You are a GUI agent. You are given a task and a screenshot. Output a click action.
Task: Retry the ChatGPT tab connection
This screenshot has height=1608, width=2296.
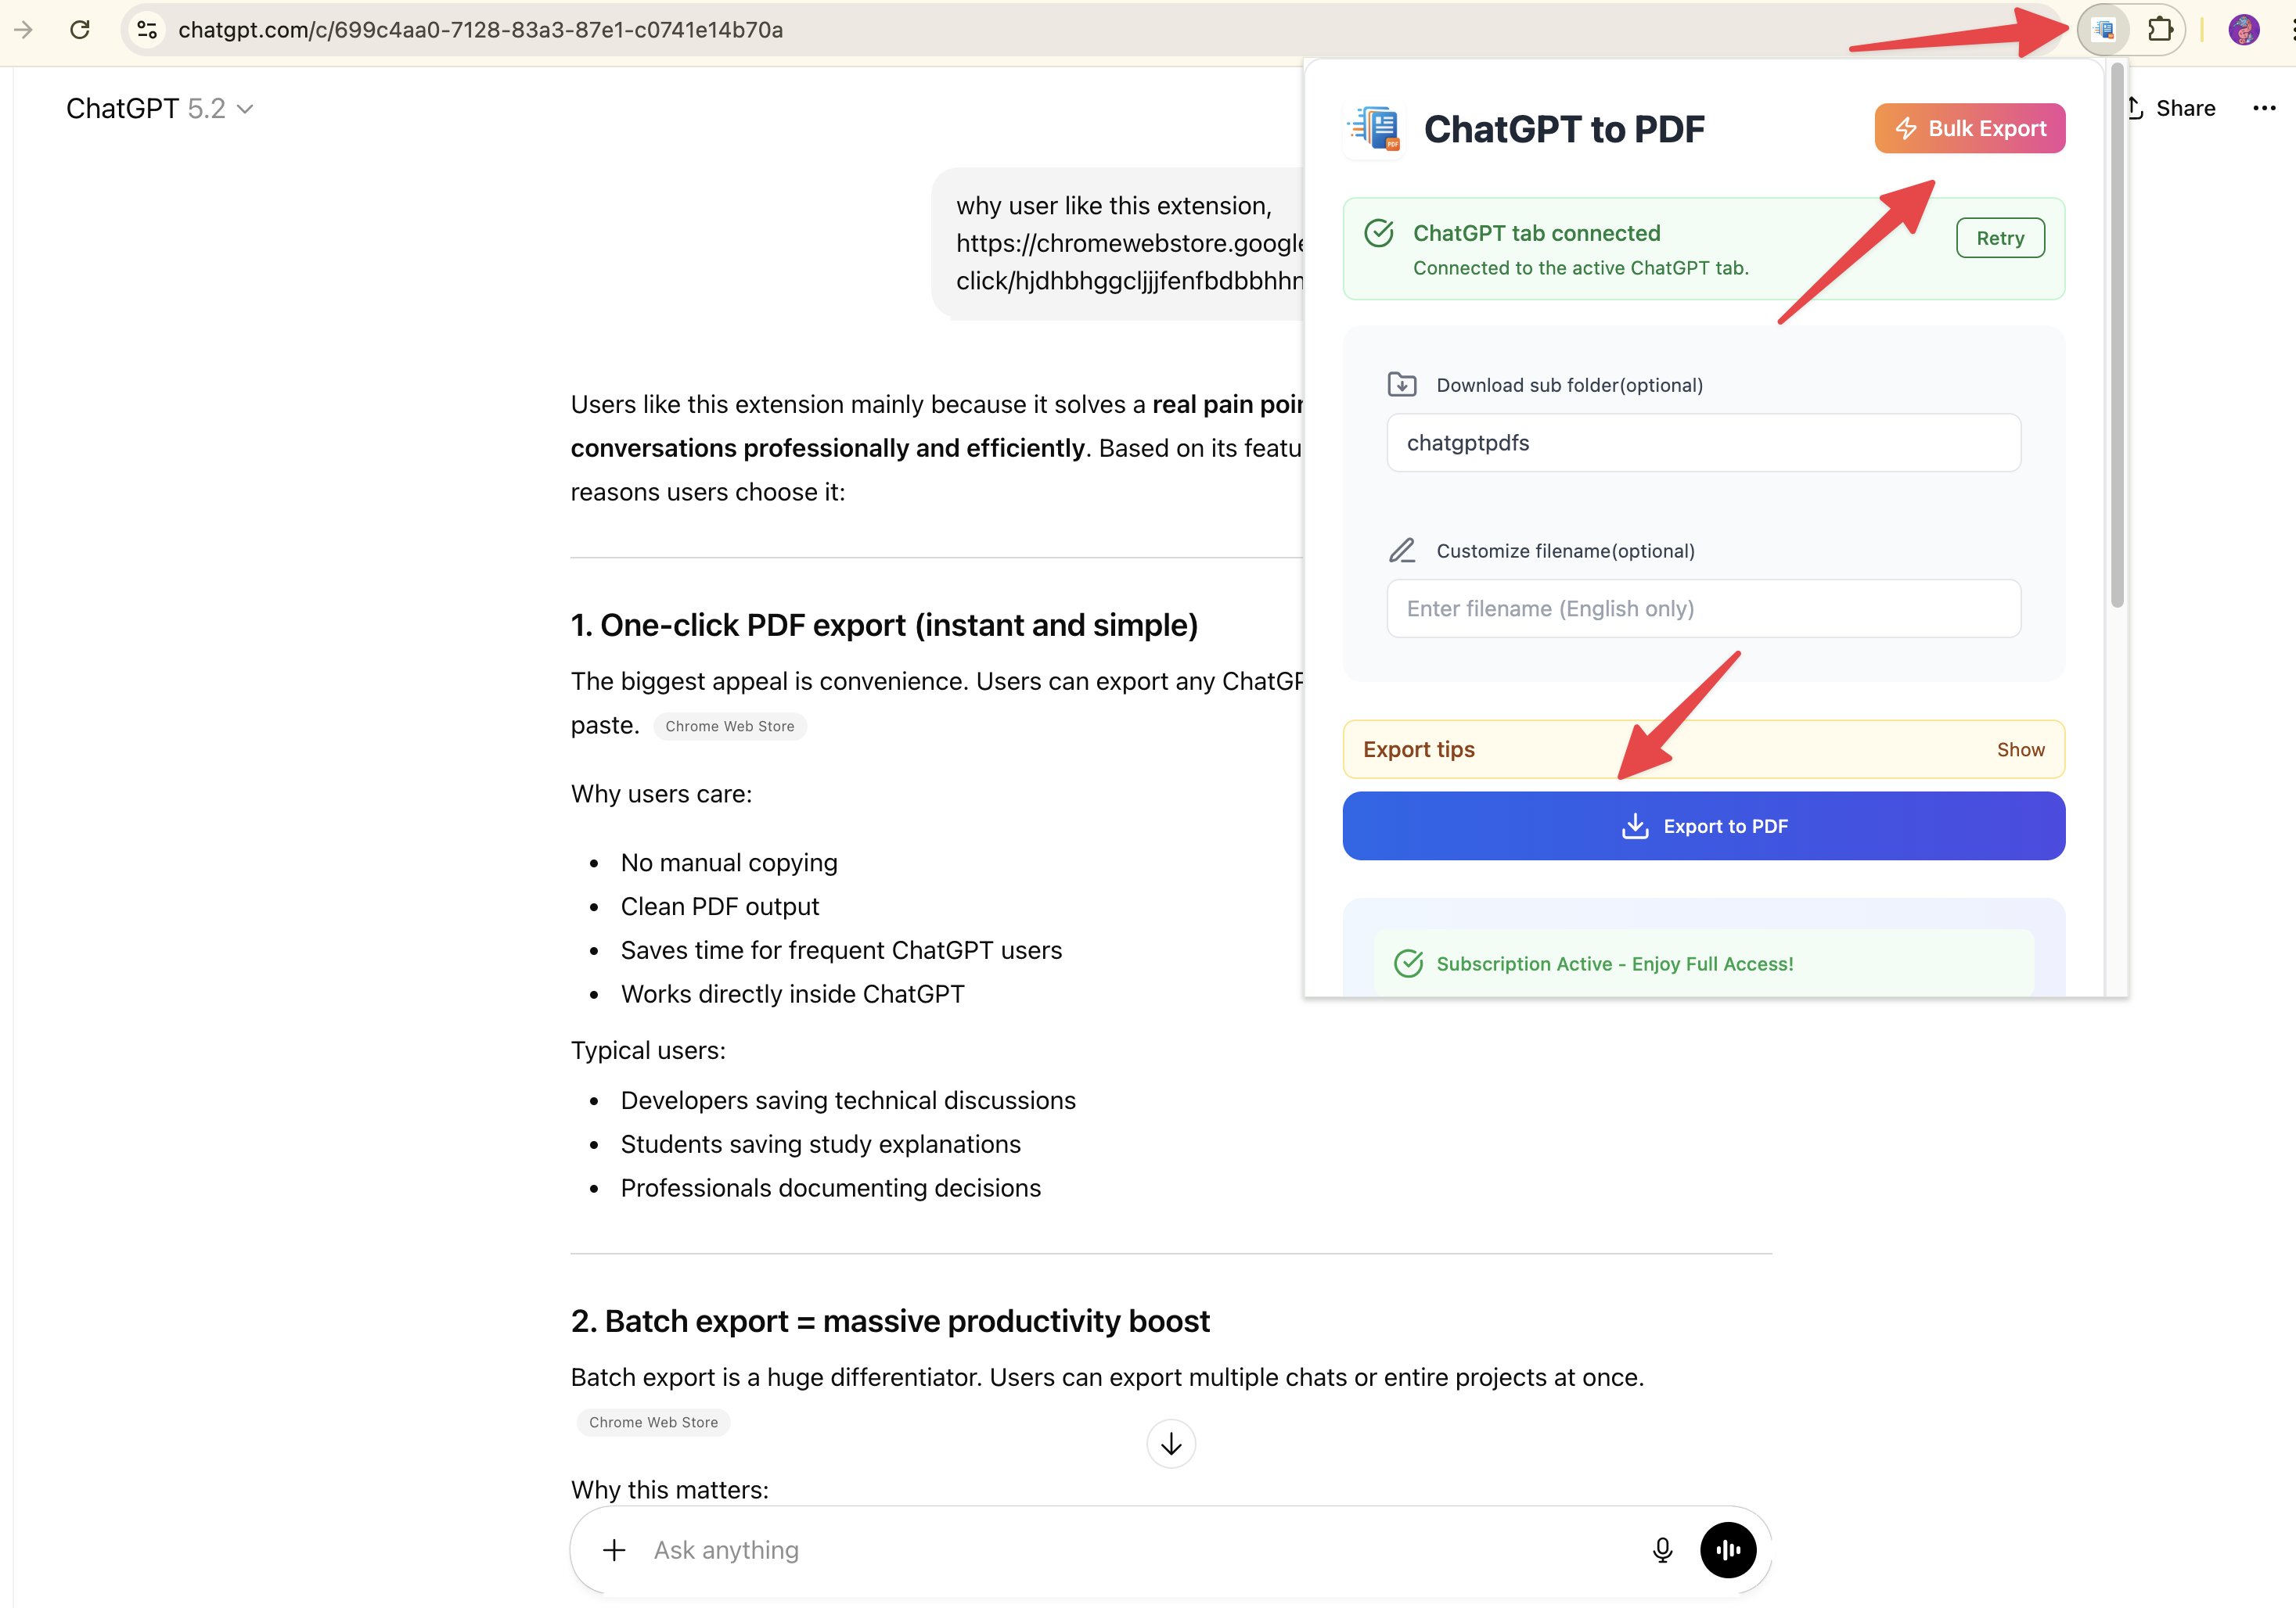click(x=2000, y=237)
